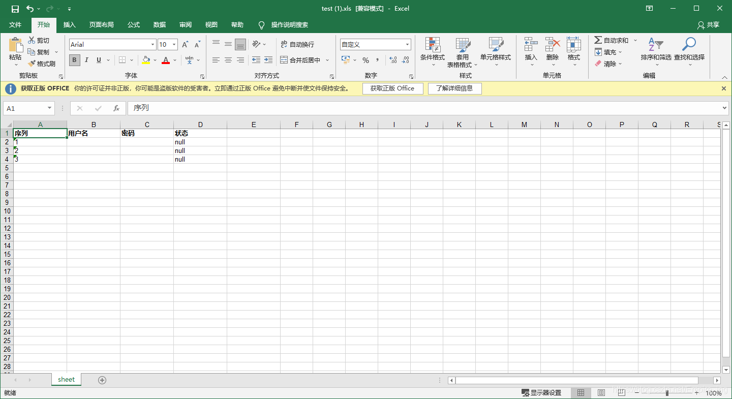Click the 获取正版 Office button
The image size is (732, 399).
click(x=392, y=88)
